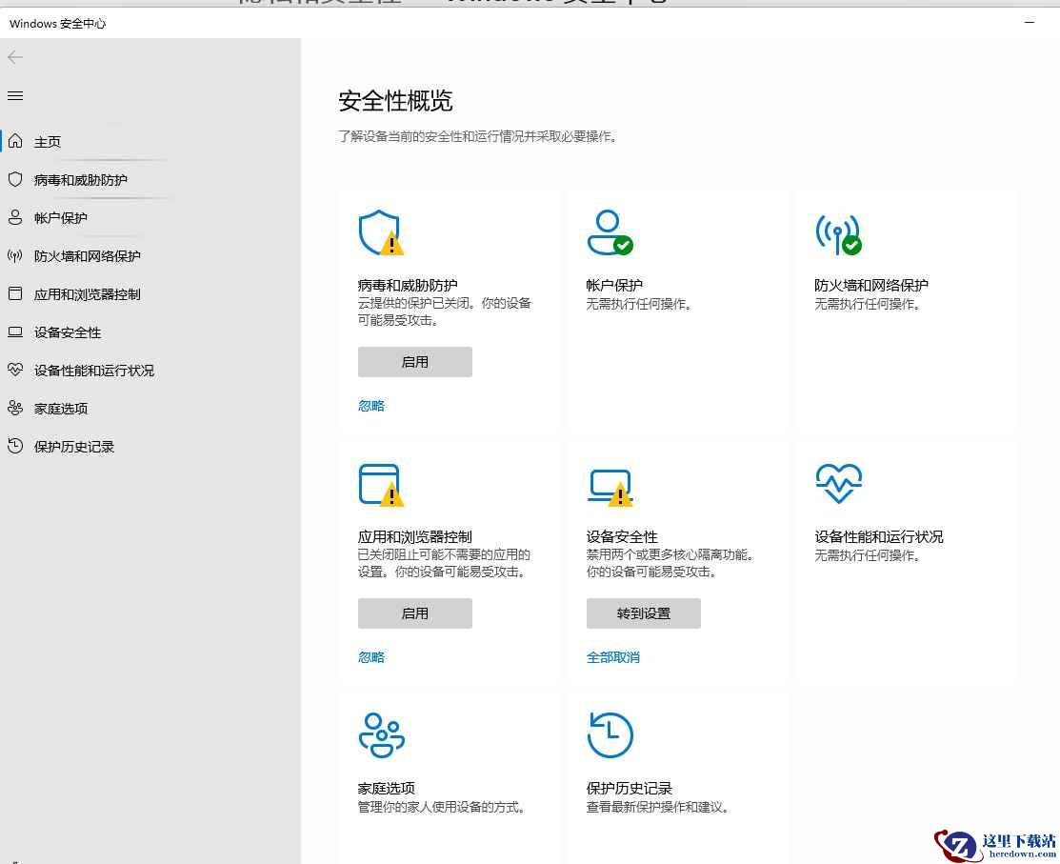The height and width of the screenshot is (864, 1060).
Task: Click the laptop icon beside 设备安全性 in sidebar
Action: coord(15,332)
